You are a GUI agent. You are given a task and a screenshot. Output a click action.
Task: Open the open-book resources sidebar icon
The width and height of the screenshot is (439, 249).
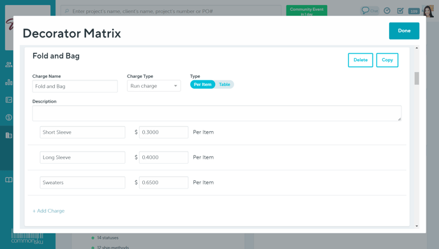(9, 180)
